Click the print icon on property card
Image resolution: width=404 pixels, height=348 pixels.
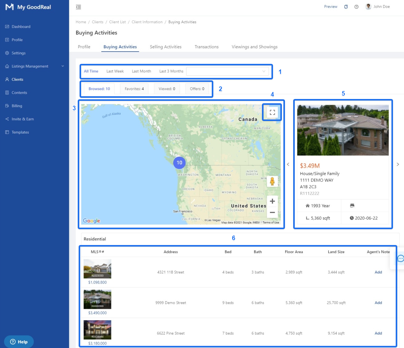pos(352,206)
